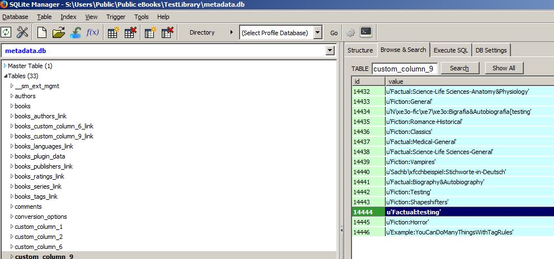Open the Trigger menu
Image resolution: width=554 pixels, height=259 pixels.
click(x=116, y=17)
